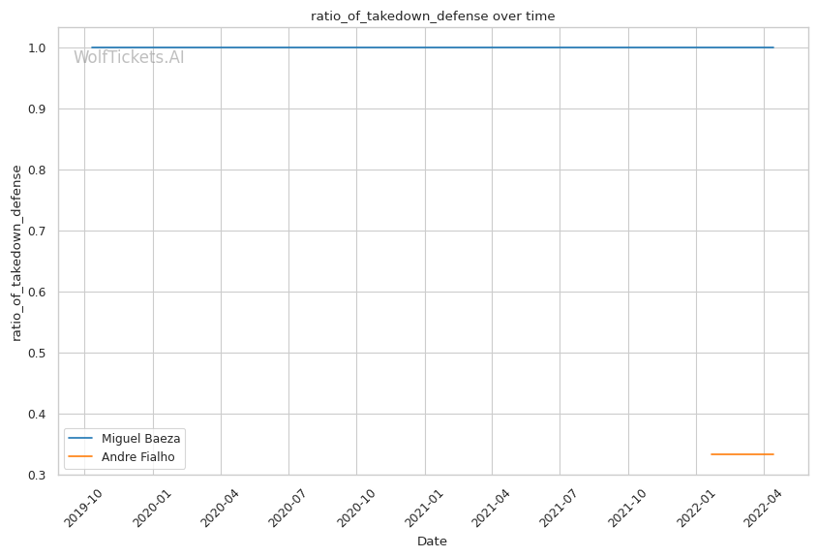This screenshot has height=557, width=817.
Task: Click the WolfTickets.AI watermark text
Action: click(x=129, y=58)
